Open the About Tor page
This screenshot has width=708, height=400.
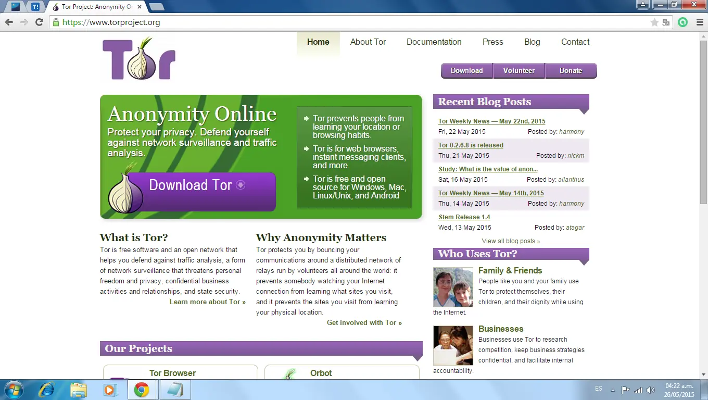368,42
